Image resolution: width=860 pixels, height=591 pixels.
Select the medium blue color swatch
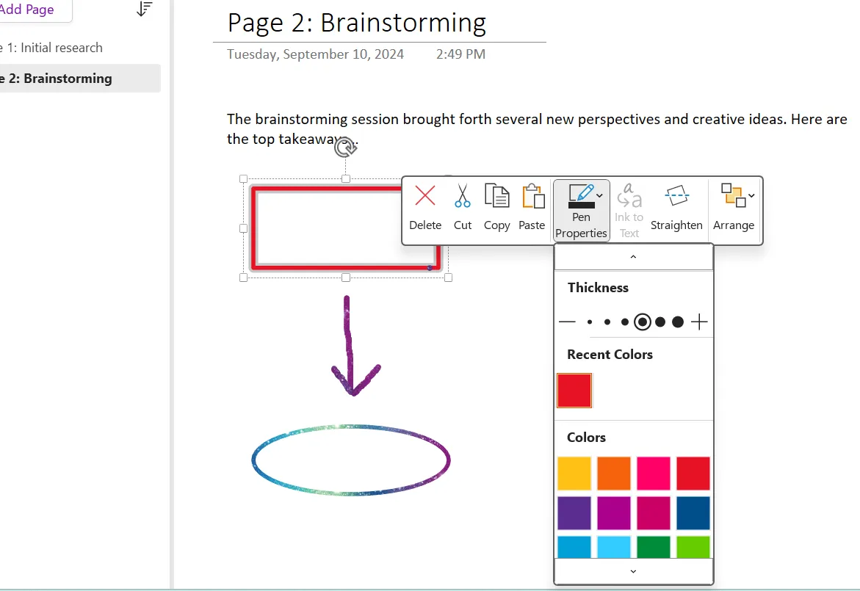[x=574, y=547]
